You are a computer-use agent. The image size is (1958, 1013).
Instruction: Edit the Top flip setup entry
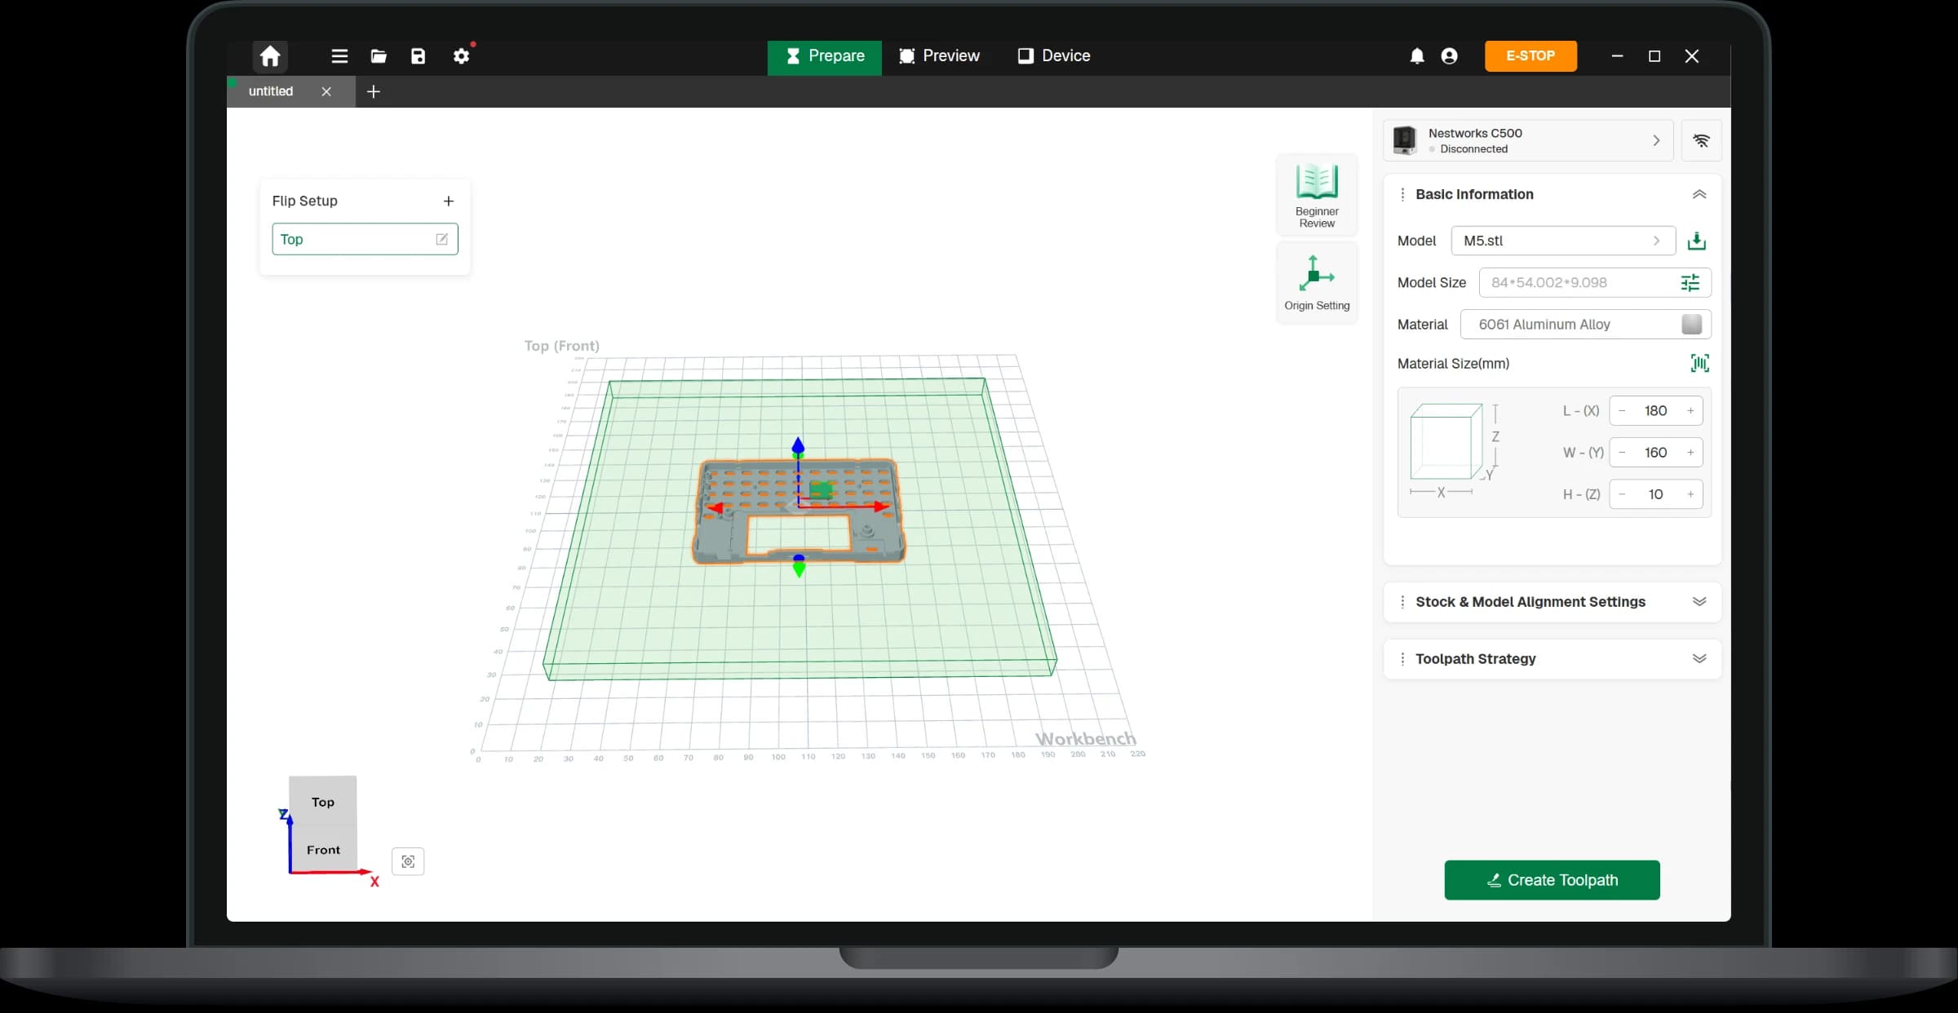(441, 239)
